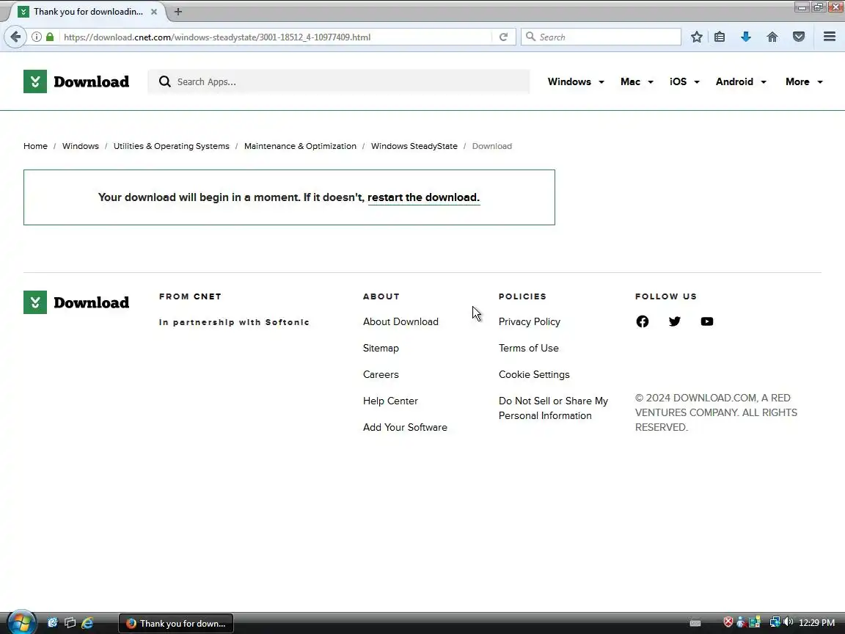845x634 pixels.
Task: Open Cookie Settings
Action: [533, 374]
